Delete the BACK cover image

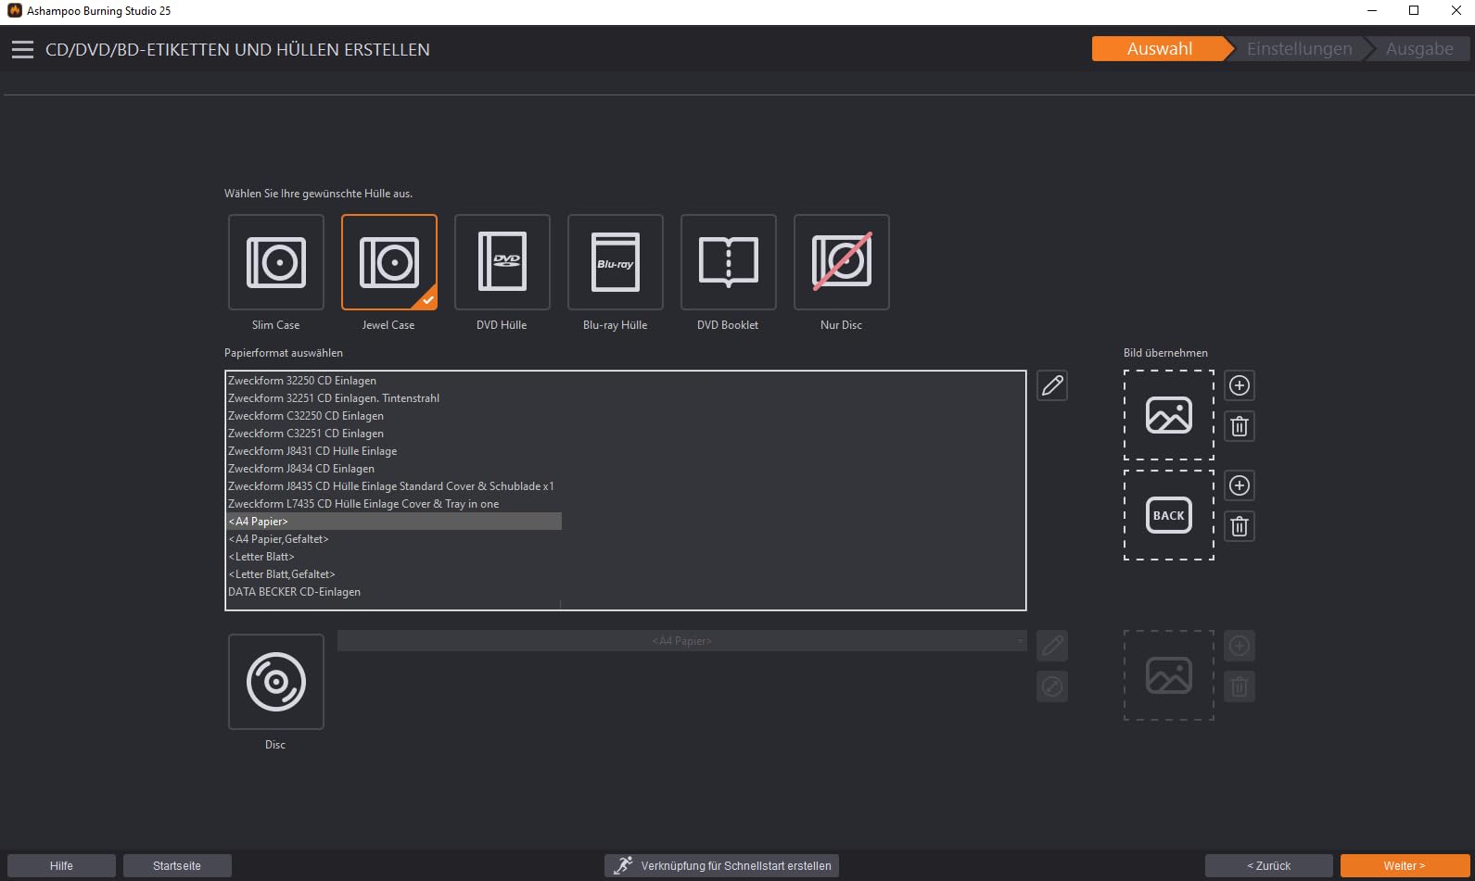pos(1240,527)
